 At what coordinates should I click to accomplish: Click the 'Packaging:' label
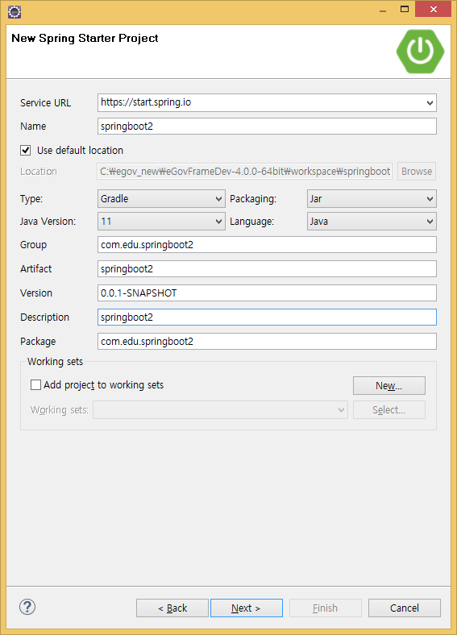click(x=253, y=199)
